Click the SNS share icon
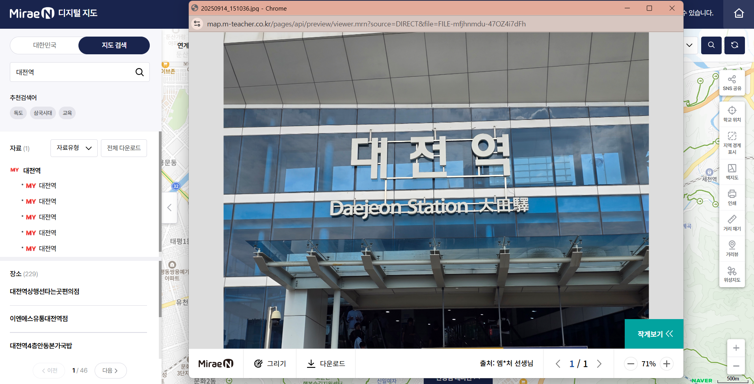This screenshot has height=384, width=754. click(732, 83)
